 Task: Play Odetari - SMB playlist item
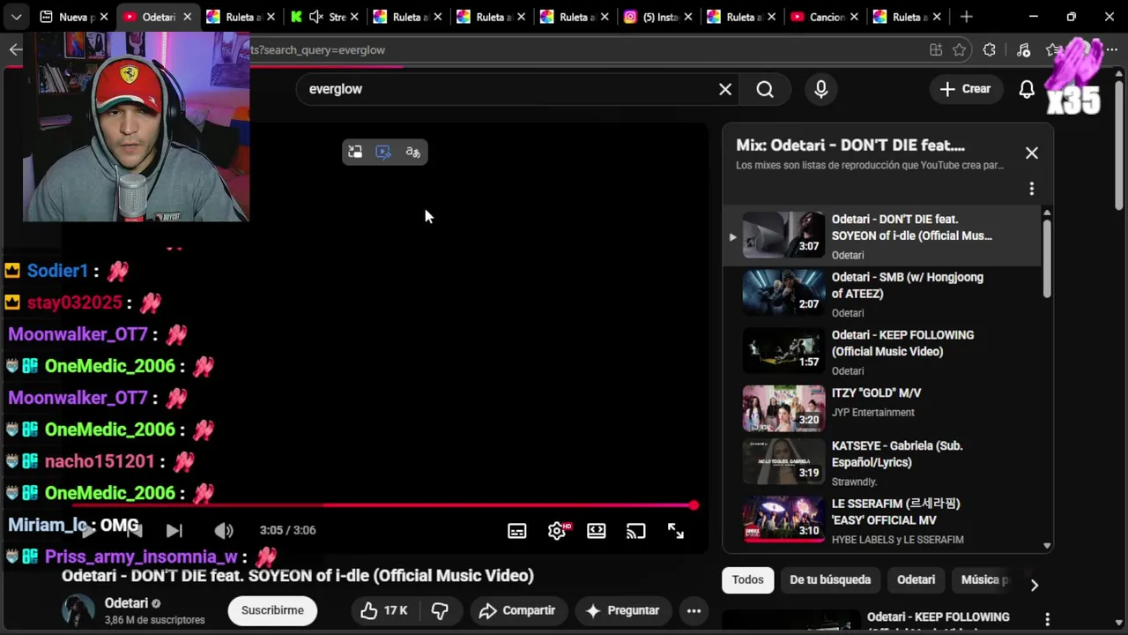881,294
